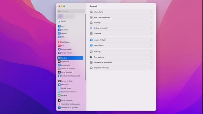Open Langue et région settings

(x=121, y=40)
